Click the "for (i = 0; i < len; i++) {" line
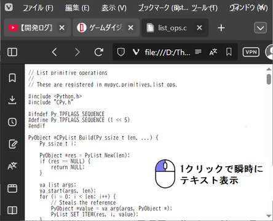The image size is (273, 221). [77, 196]
